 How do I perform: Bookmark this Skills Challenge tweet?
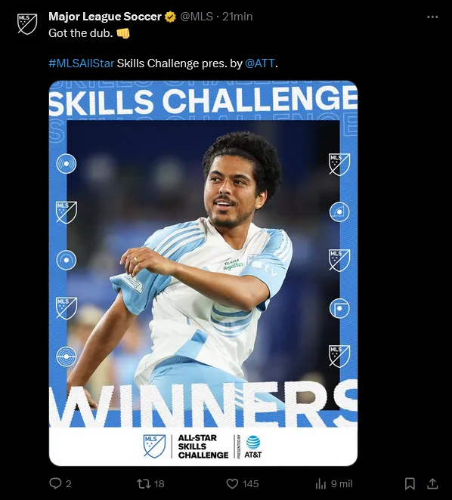(410, 483)
